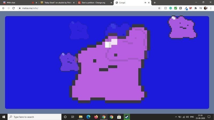Image resolution: width=214 pixels, height=120 pixels.
Task: Open the color picker eyedropper extension
Action: click(x=185, y=8)
